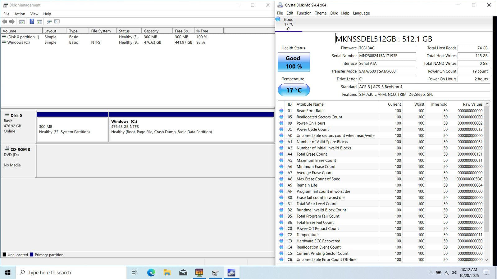The image size is (497, 279).
Task: Click the Good 100 % health status button
Action: [294, 62]
